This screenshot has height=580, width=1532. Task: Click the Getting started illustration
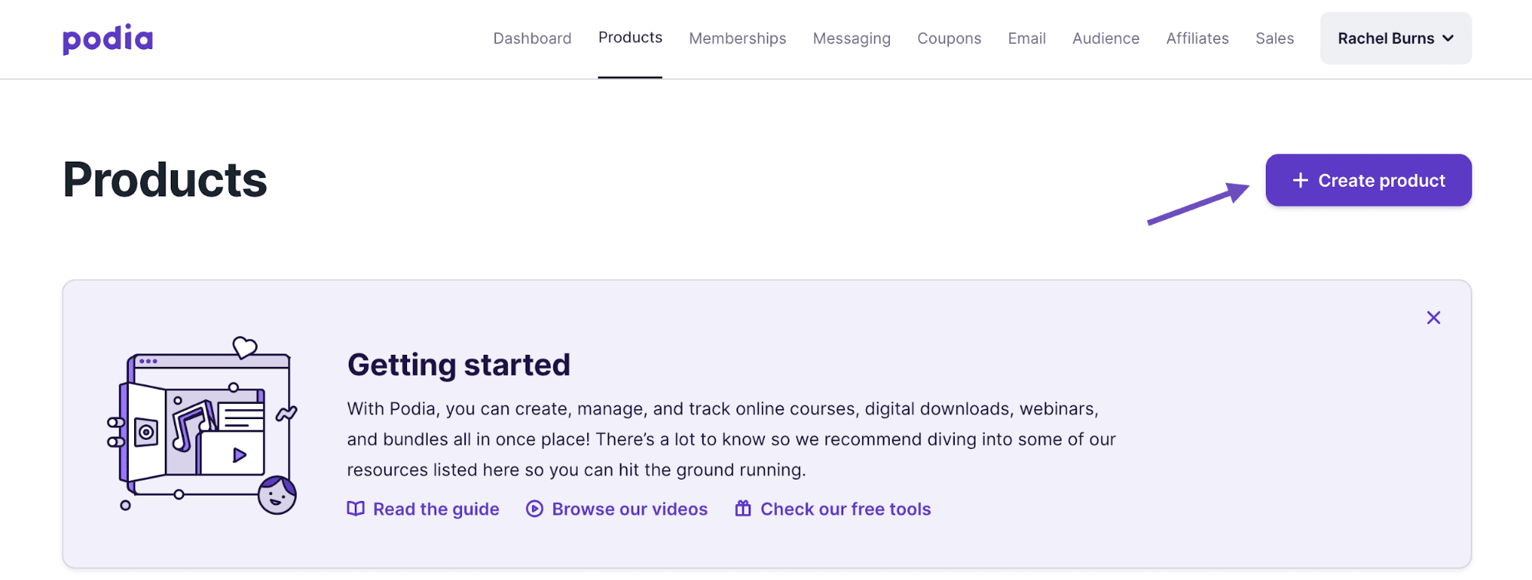202,425
